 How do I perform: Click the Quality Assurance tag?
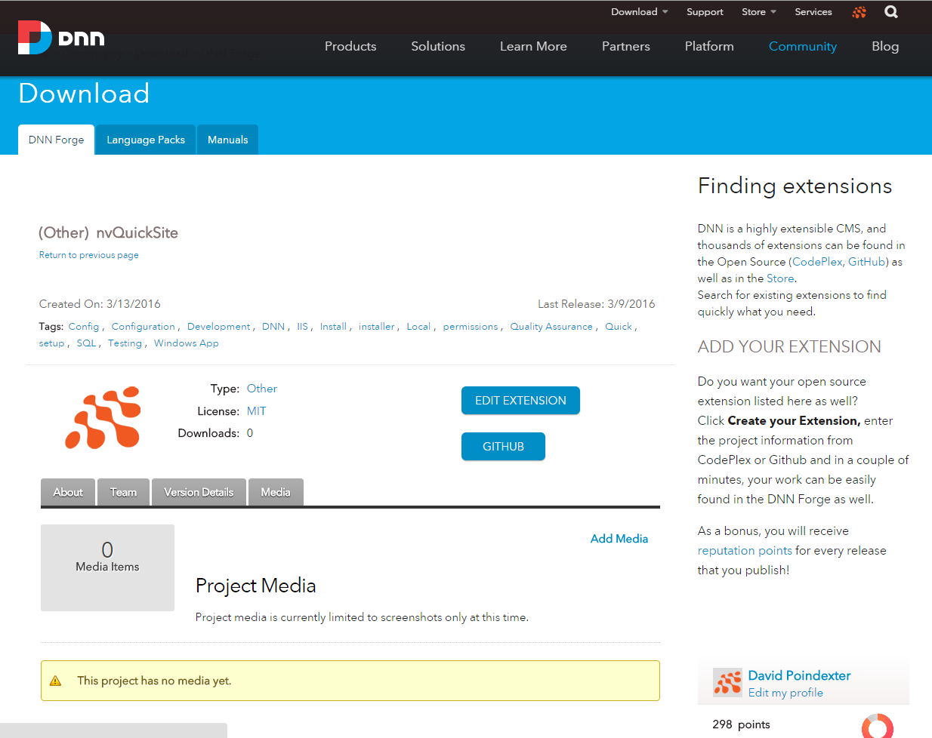[x=551, y=327]
